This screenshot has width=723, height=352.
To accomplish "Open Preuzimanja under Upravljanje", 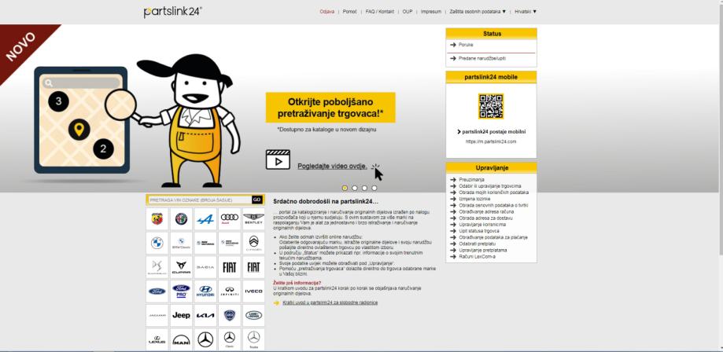I will pyautogui.click(x=472, y=179).
